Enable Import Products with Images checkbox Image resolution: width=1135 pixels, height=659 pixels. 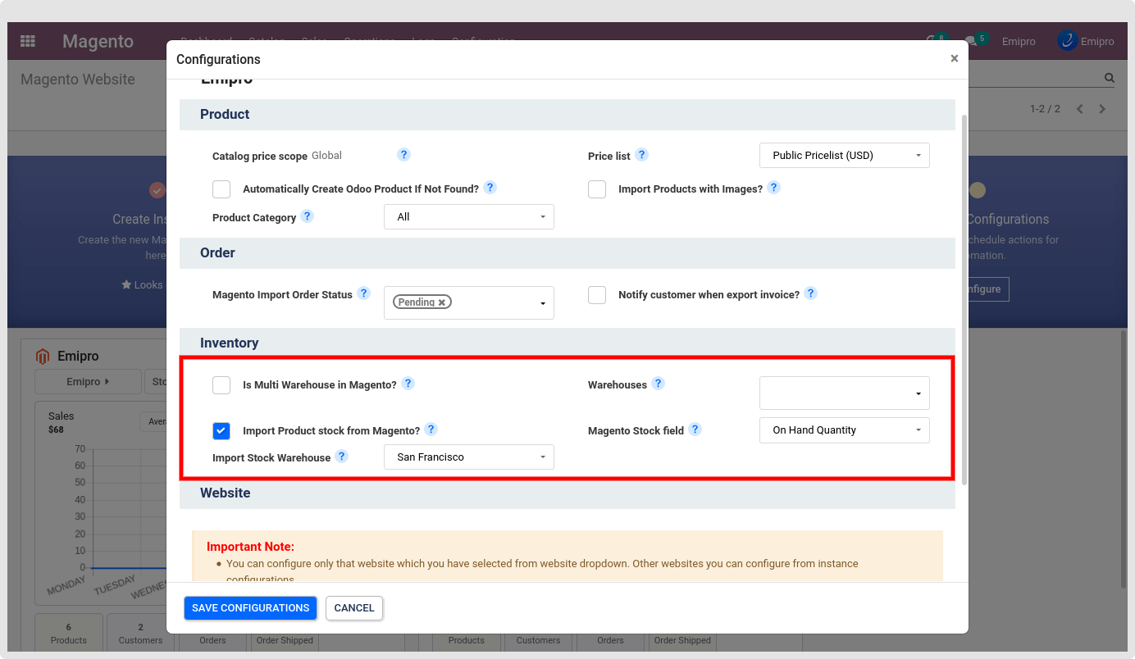[x=597, y=189]
